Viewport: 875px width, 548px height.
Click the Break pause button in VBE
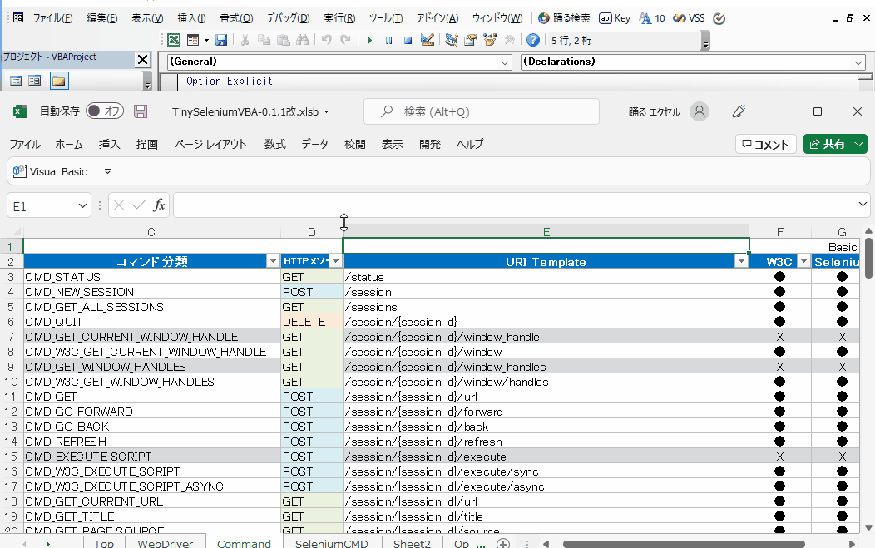click(389, 40)
